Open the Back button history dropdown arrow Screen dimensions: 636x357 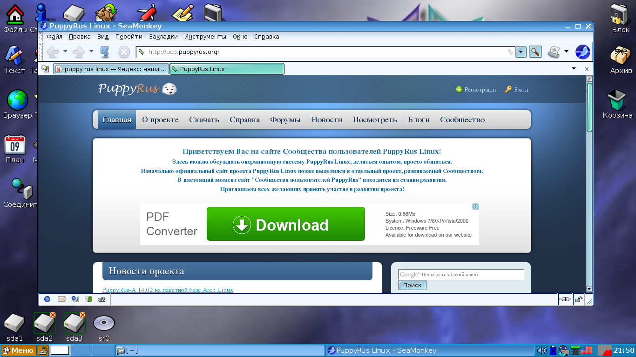point(65,52)
